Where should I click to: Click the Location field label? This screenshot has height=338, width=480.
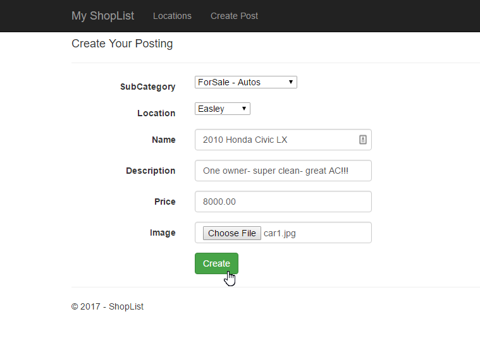tap(156, 113)
